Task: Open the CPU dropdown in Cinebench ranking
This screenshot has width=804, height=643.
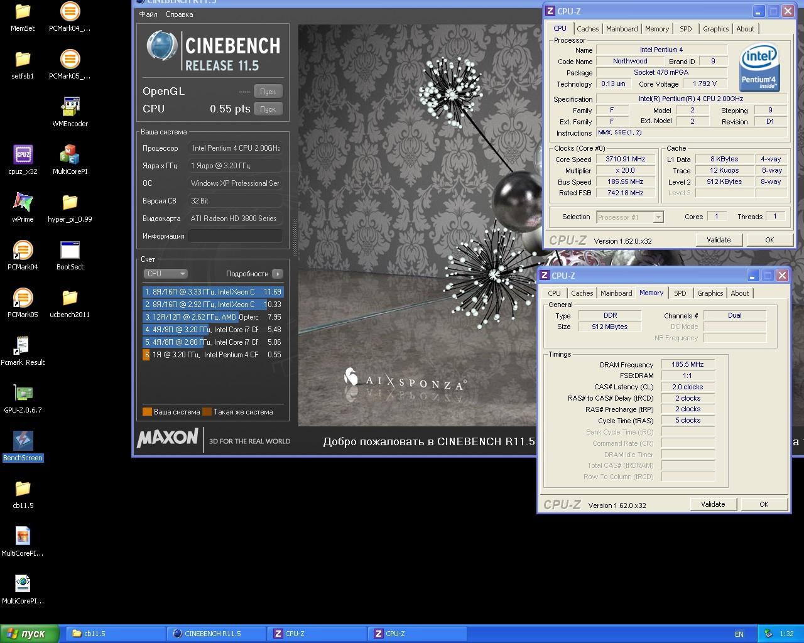Action: [166, 274]
